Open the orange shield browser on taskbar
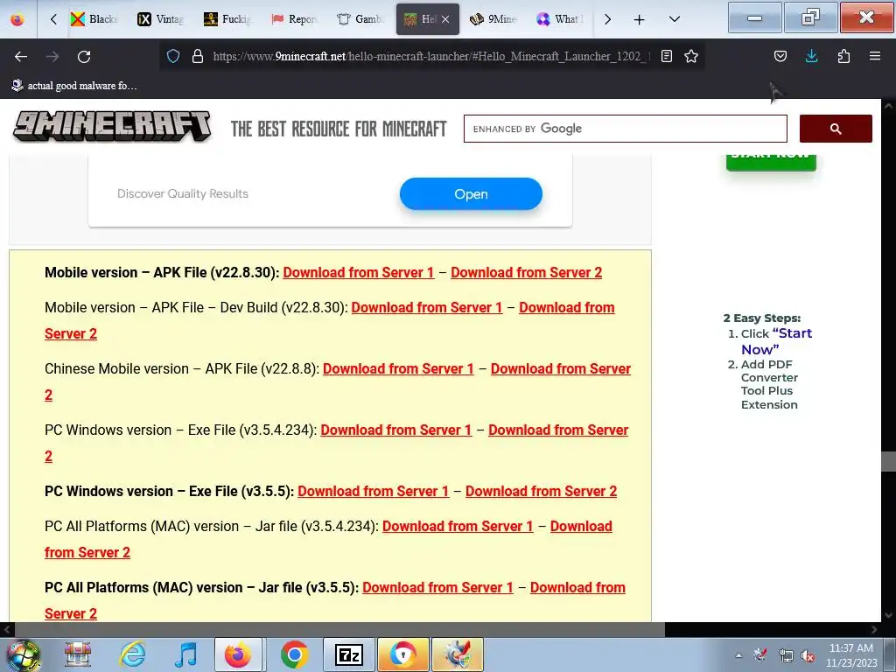This screenshot has height=672, width=896. click(403, 654)
